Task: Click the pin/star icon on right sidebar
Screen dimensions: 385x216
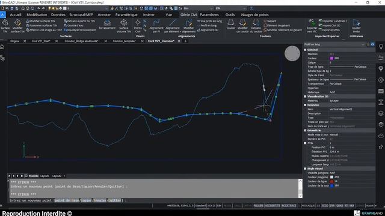Action: pyautogui.click(x=381, y=146)
